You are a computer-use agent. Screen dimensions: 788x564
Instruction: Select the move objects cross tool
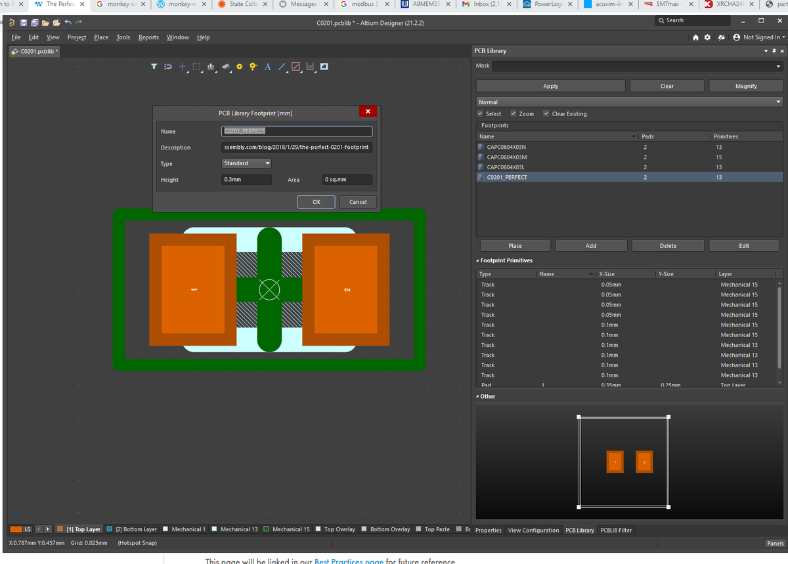(x=183, y=66)
